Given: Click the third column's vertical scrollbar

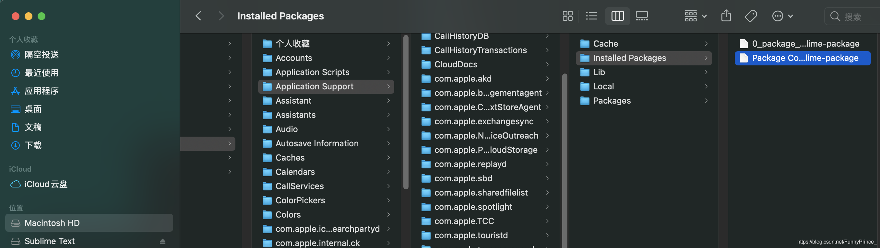Looking at the screenshot, I should click(565, 160).
